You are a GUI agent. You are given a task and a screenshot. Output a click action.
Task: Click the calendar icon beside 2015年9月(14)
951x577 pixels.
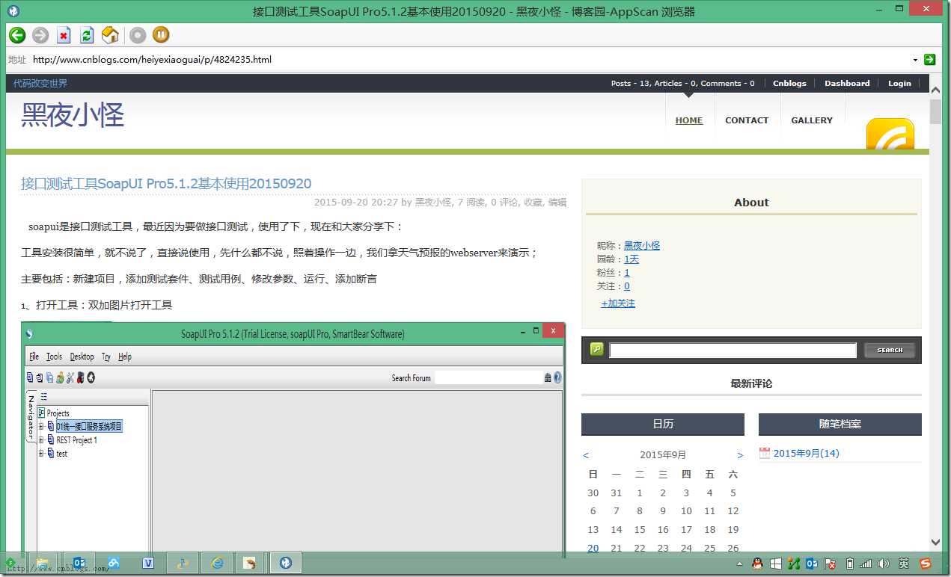pos(765,453)
